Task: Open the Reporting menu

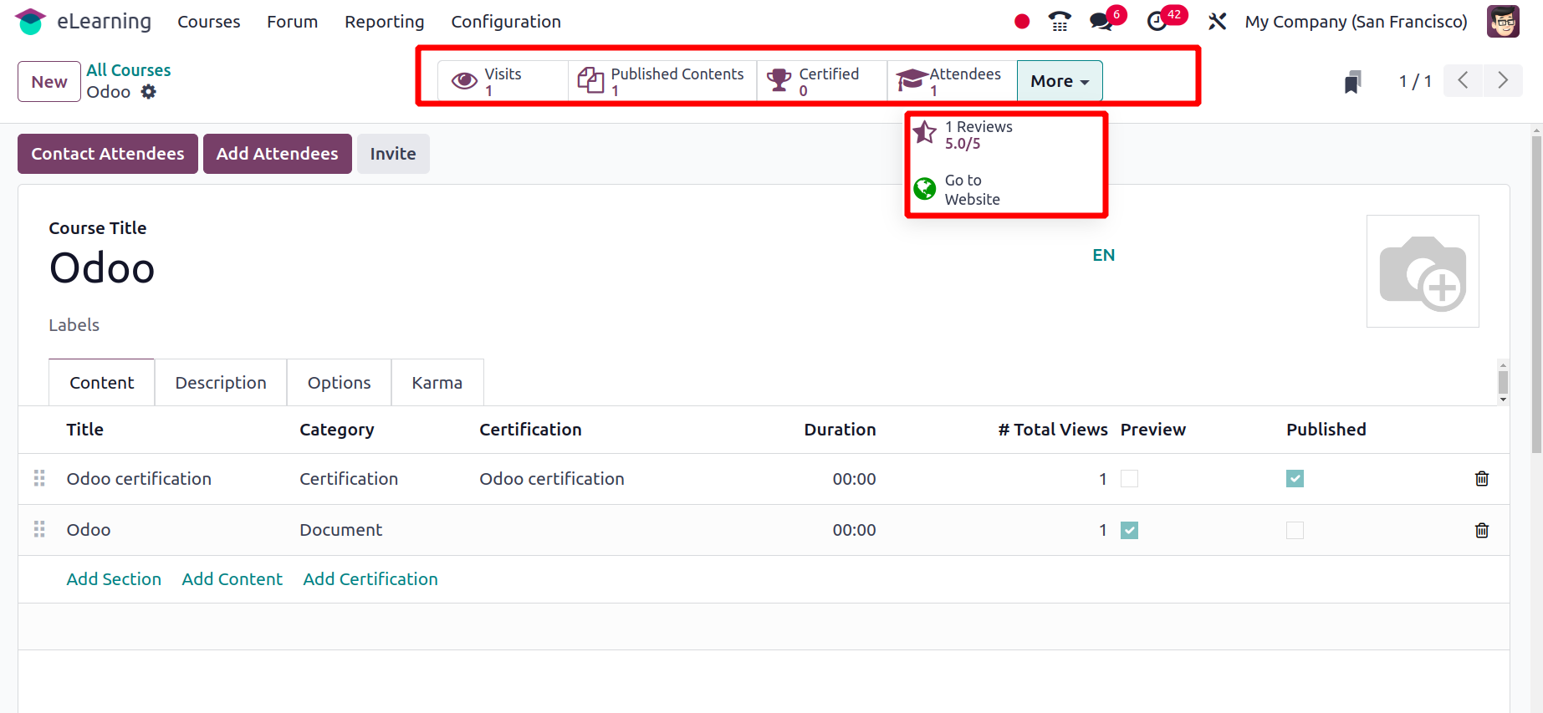Action: [385, 22]
